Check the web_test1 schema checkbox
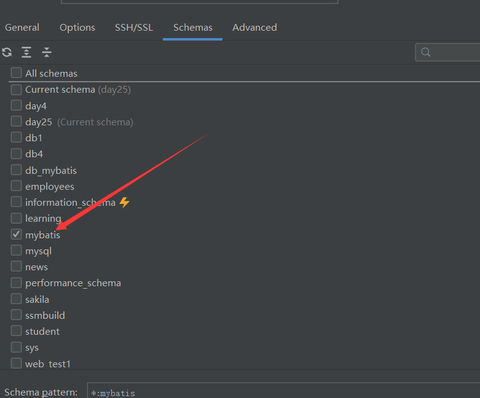 point(16,363)
